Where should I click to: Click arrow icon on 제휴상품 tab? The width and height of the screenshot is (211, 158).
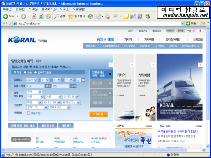click(110, 103)
